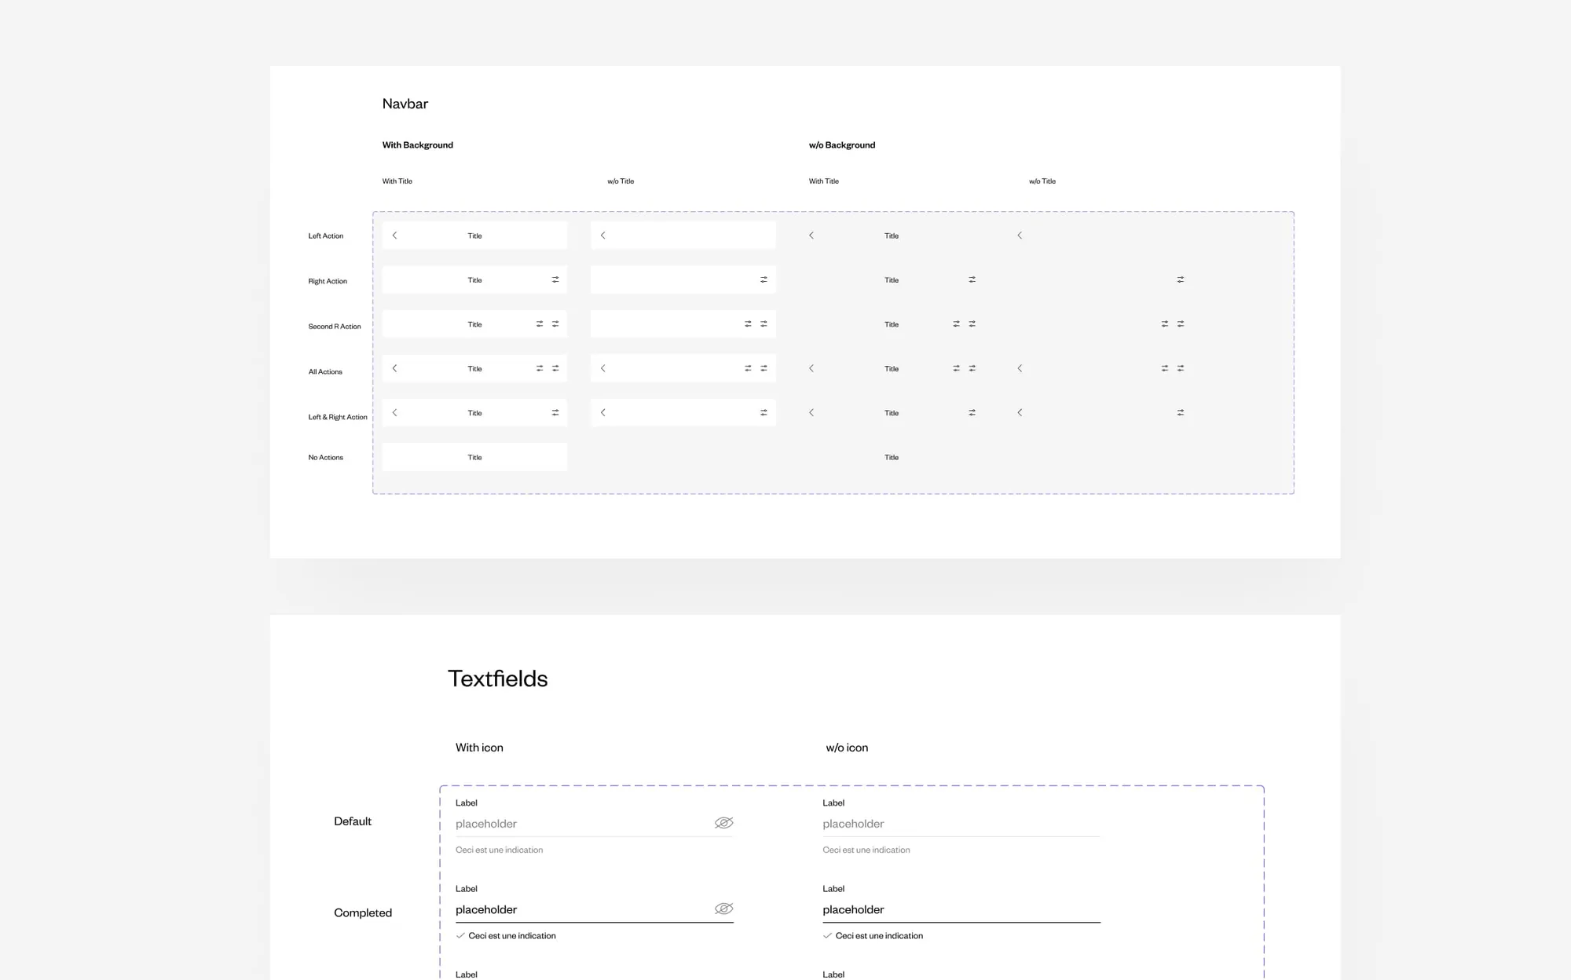Click back chevron in Left Action no-background titled navbar

[811, 236]
